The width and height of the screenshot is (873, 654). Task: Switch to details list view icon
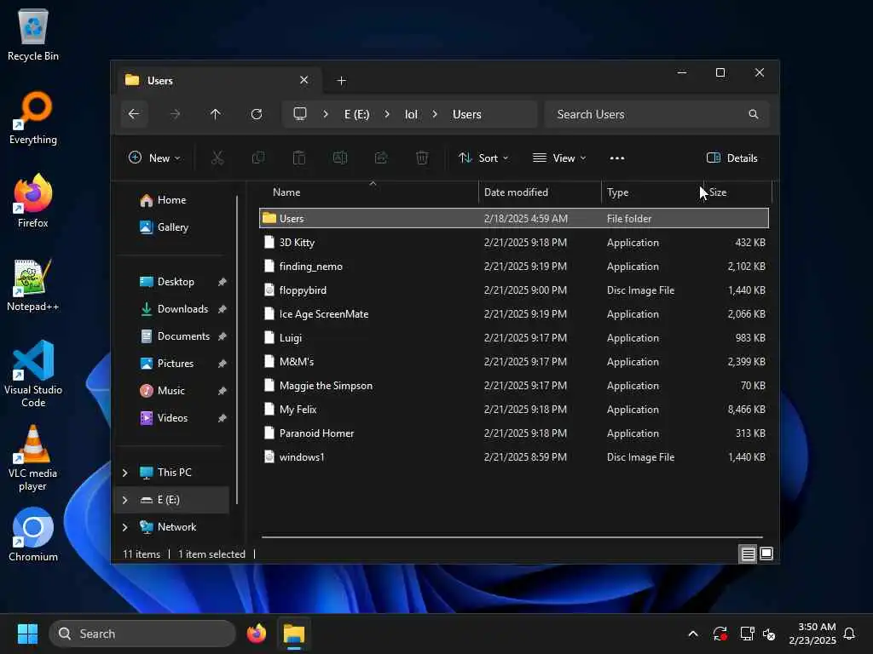[748, 554]
